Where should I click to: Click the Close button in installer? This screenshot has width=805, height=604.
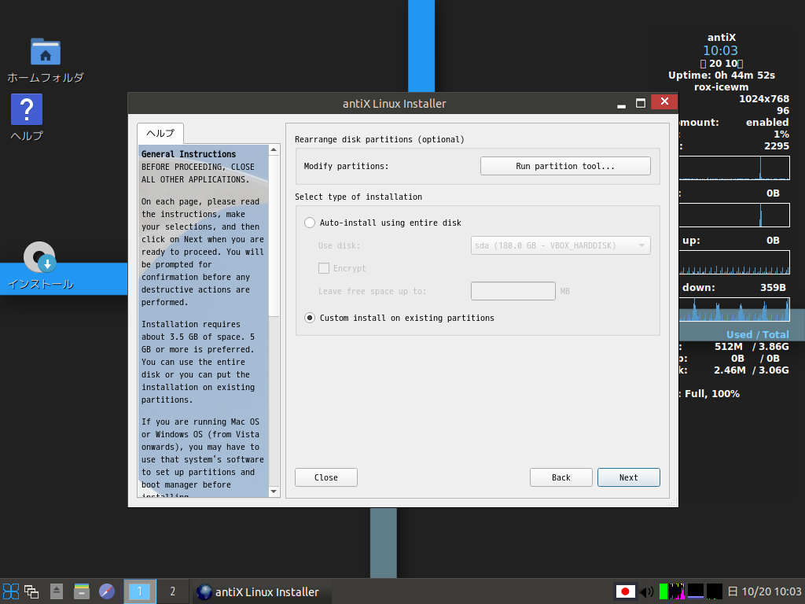(x=326, y=477)
